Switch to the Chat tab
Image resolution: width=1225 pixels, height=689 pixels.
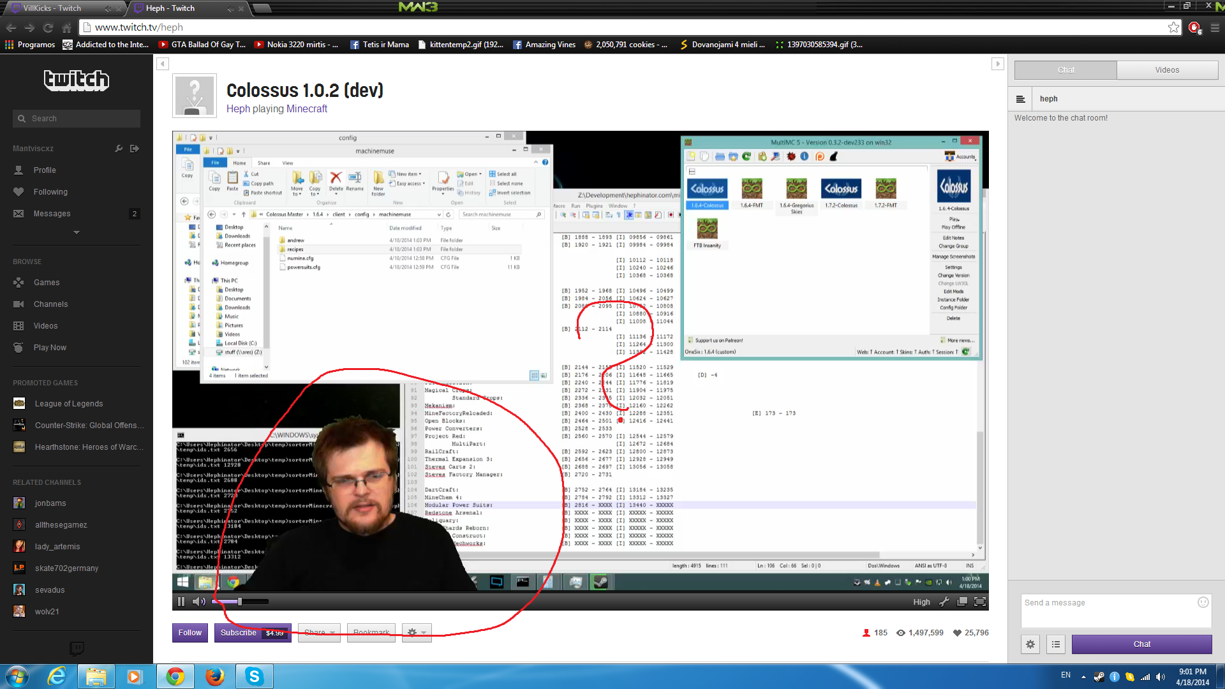[x=1065, y=70]
